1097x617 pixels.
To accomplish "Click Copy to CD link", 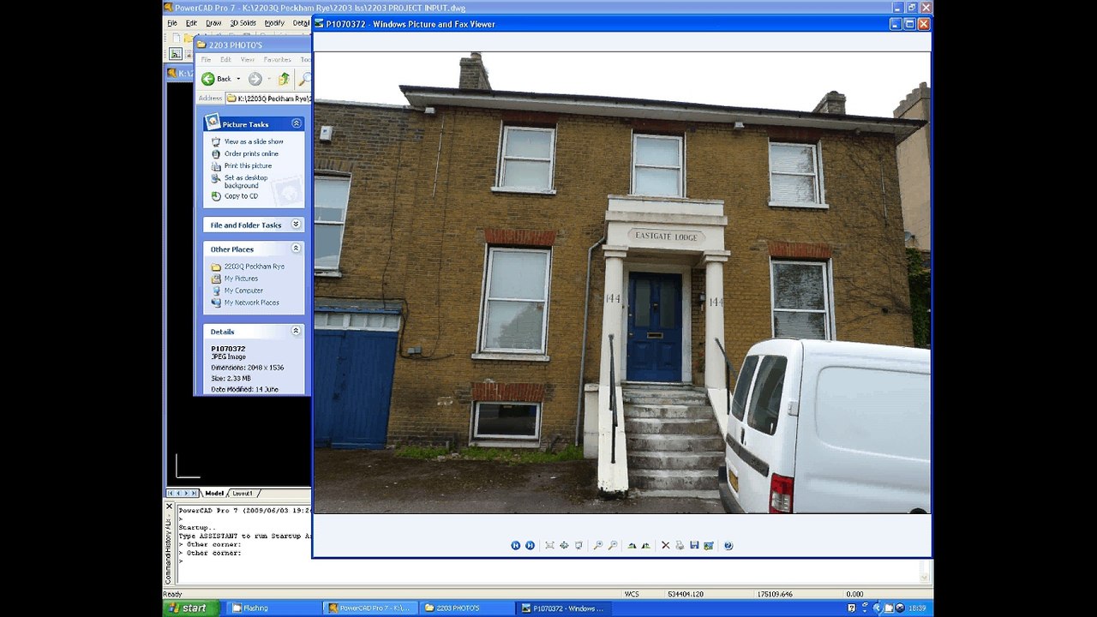I will (x=241, y=196).
